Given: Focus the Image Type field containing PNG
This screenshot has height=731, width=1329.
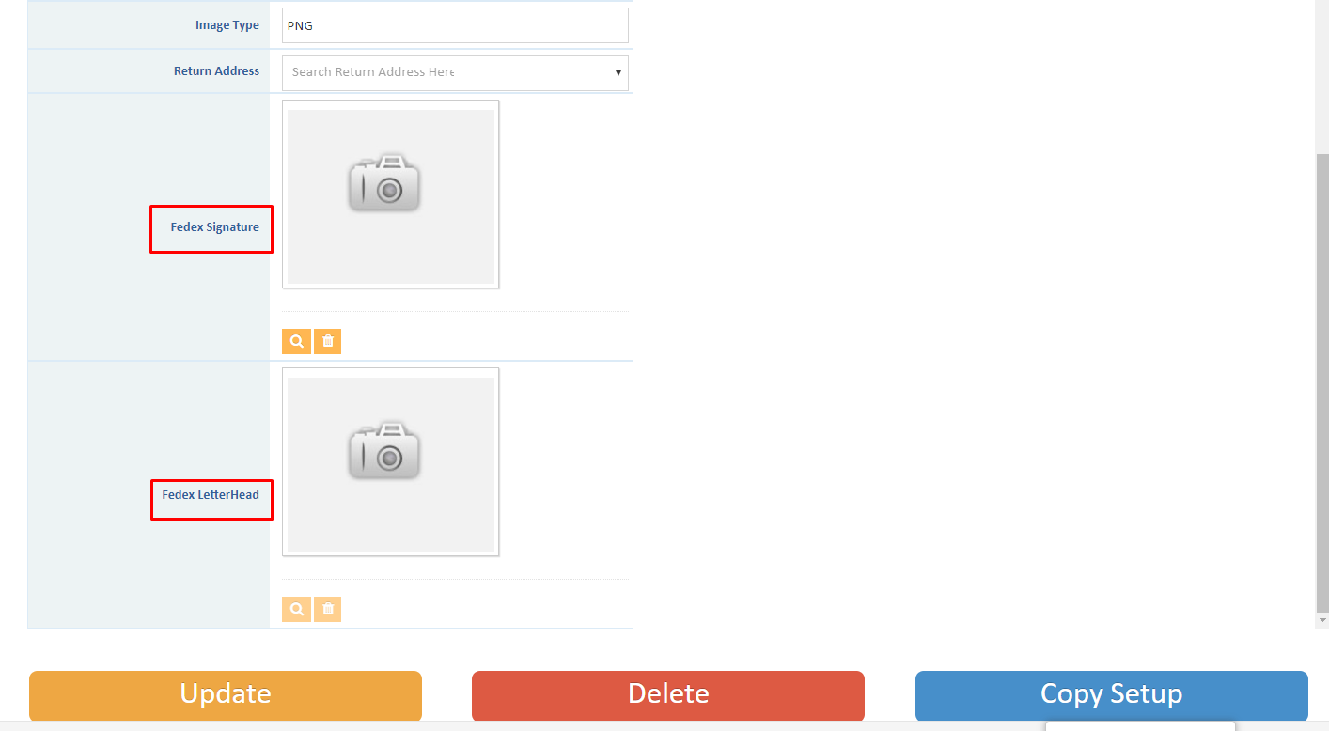Looking at the screenshot, I should tap(455, 25).
